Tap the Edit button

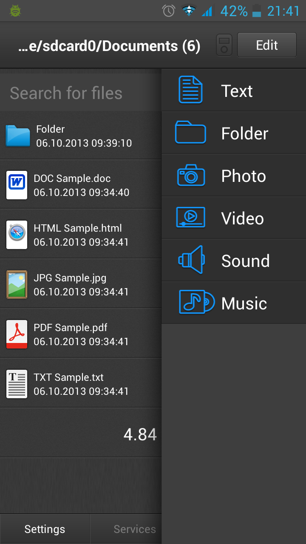point(266,45)
